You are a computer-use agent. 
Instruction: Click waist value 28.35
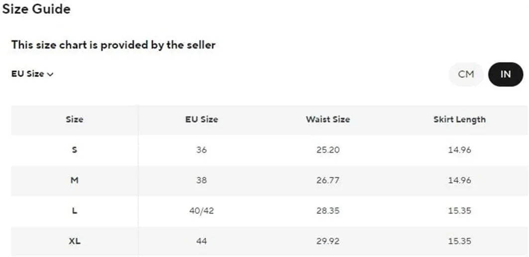coord(328,211)
